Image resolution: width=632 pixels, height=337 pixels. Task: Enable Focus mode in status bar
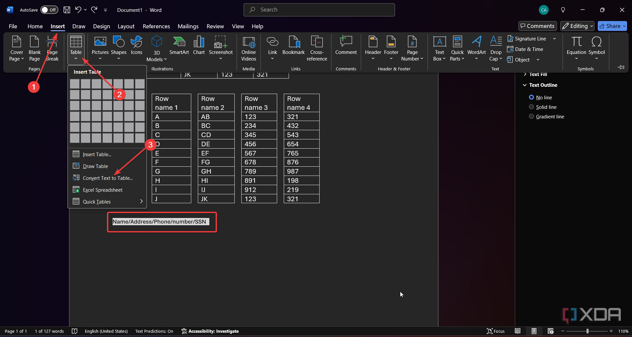tap(496, 331)
